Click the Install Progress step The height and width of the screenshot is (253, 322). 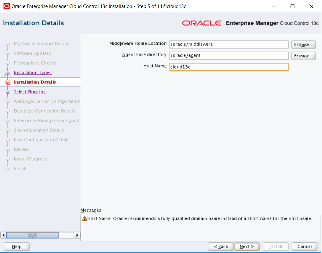30,159
